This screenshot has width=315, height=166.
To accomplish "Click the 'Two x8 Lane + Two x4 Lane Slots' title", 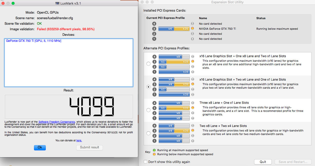I will [x=223, y=126].
